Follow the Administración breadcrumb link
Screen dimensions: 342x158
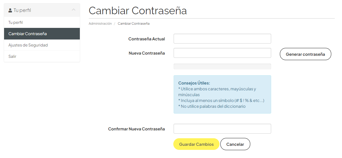(100, 24)
